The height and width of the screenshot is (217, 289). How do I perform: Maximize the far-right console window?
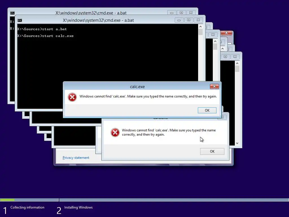pyautogui.click(x=225, y=57)
